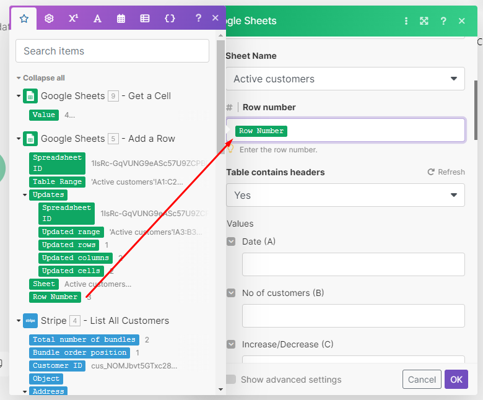Select the Customer ID pill
Screen dimensions: 483x400
(58, 366)
